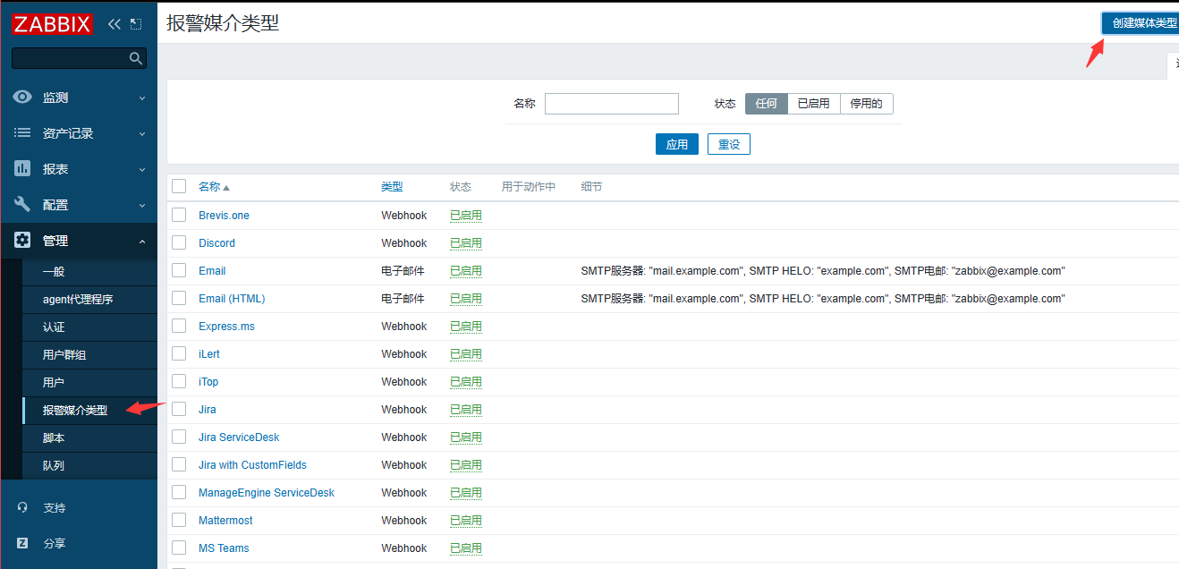Focus the 名称 filter input

pos(612,104)
